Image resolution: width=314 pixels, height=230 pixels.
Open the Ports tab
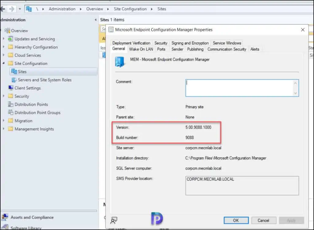click(161, 49)
